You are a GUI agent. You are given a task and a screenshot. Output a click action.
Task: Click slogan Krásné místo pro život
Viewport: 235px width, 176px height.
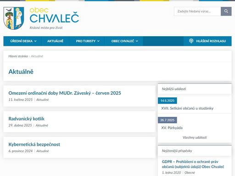[46, 28]
